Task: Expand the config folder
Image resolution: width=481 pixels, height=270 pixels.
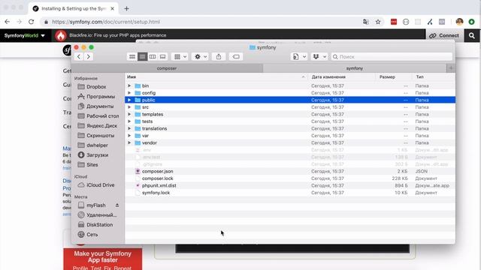Action: tap(129, 93)
